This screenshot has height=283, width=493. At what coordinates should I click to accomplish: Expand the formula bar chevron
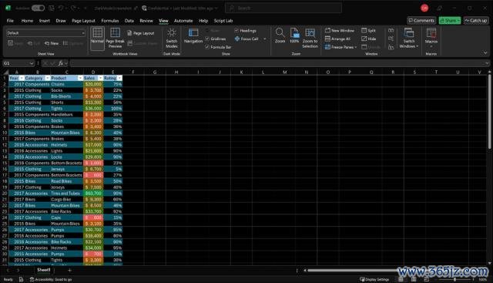[487, 63]
